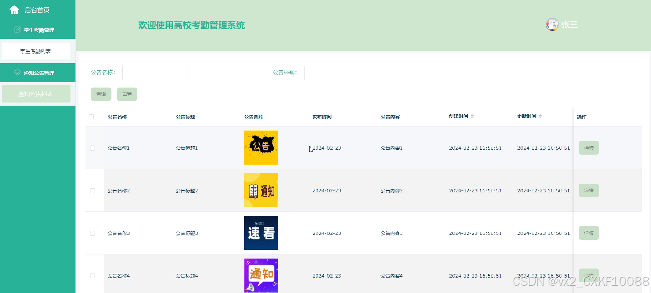This screenshot has height=293, width=651.
Task: Click the cell text 公告内容4
Action: [391, 276]
